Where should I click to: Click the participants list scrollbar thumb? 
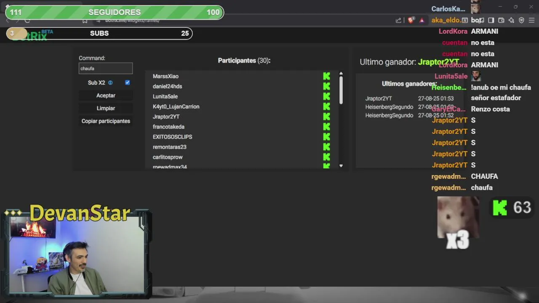[x=341, y=90]
